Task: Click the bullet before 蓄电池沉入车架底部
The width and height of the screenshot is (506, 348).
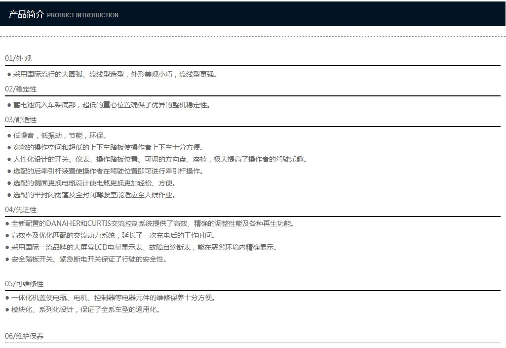Action: pos(9,105)
